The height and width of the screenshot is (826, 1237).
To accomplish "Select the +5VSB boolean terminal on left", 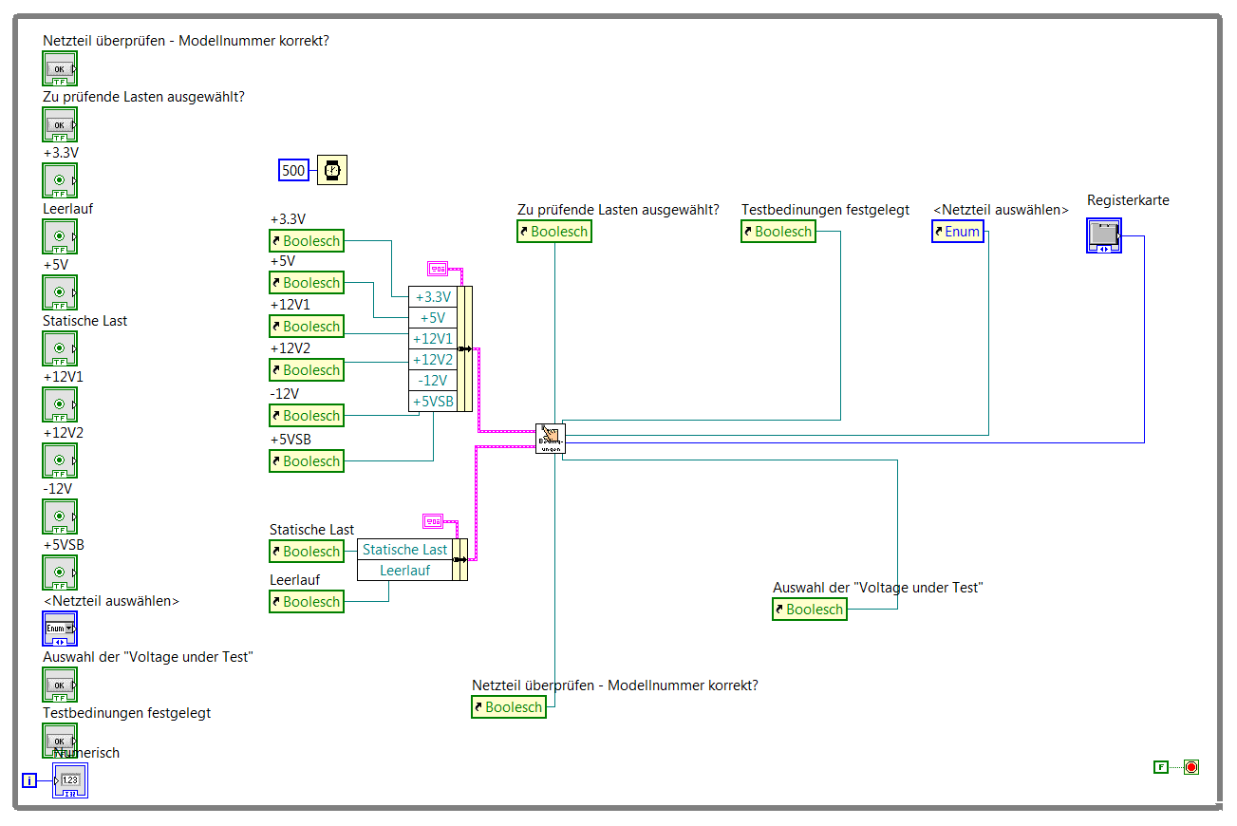I will (60, 573).
